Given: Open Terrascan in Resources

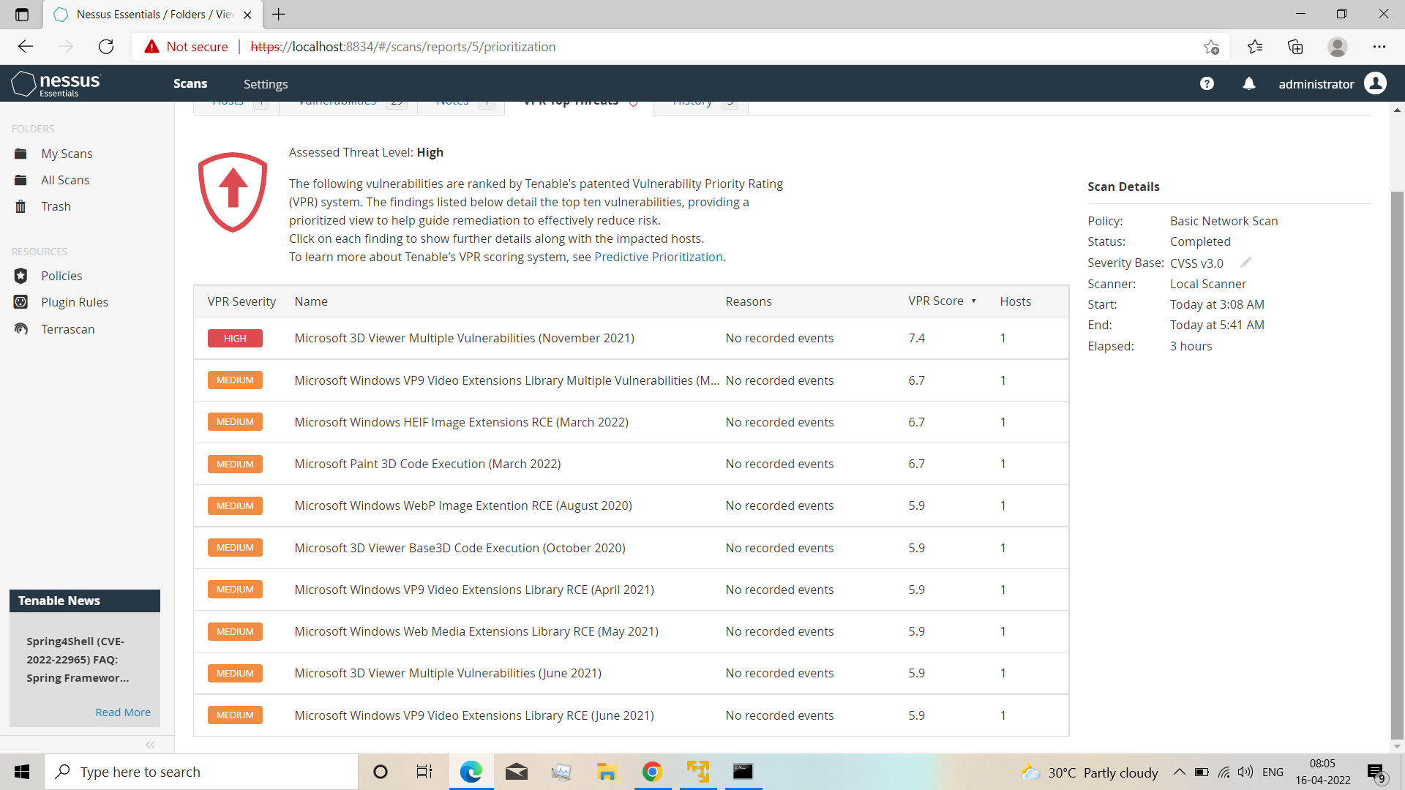Looking at the screenshot, I should 67,329.
